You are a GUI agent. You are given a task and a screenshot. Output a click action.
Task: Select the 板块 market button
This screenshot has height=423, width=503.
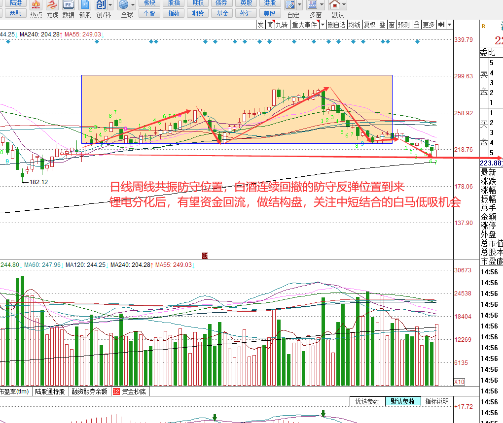pyautogui.click(x=149, y=3)
